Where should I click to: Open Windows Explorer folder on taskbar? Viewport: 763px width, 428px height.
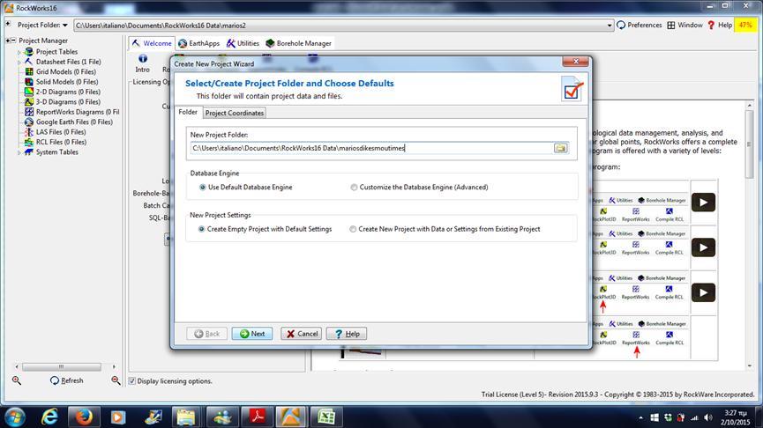pos(186,417)
